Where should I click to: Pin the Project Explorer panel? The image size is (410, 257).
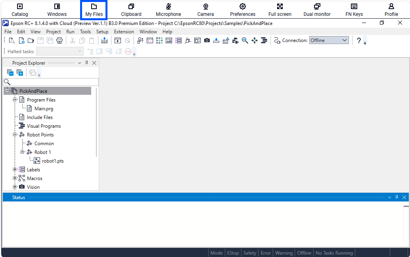[x=86, y=63]
